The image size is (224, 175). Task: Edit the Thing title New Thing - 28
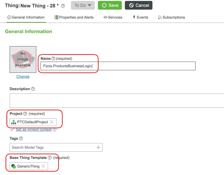[40, 6]
